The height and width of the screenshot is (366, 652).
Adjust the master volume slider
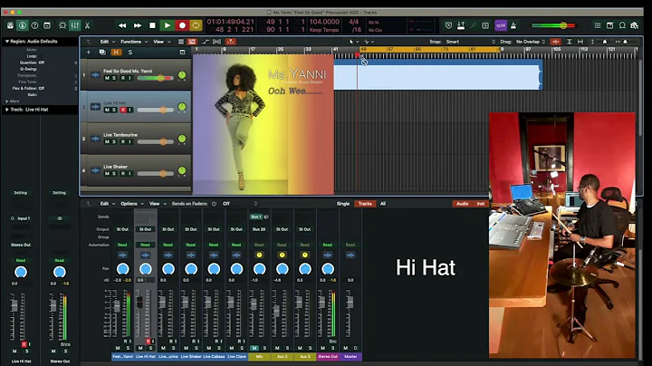tap(553, 25)
